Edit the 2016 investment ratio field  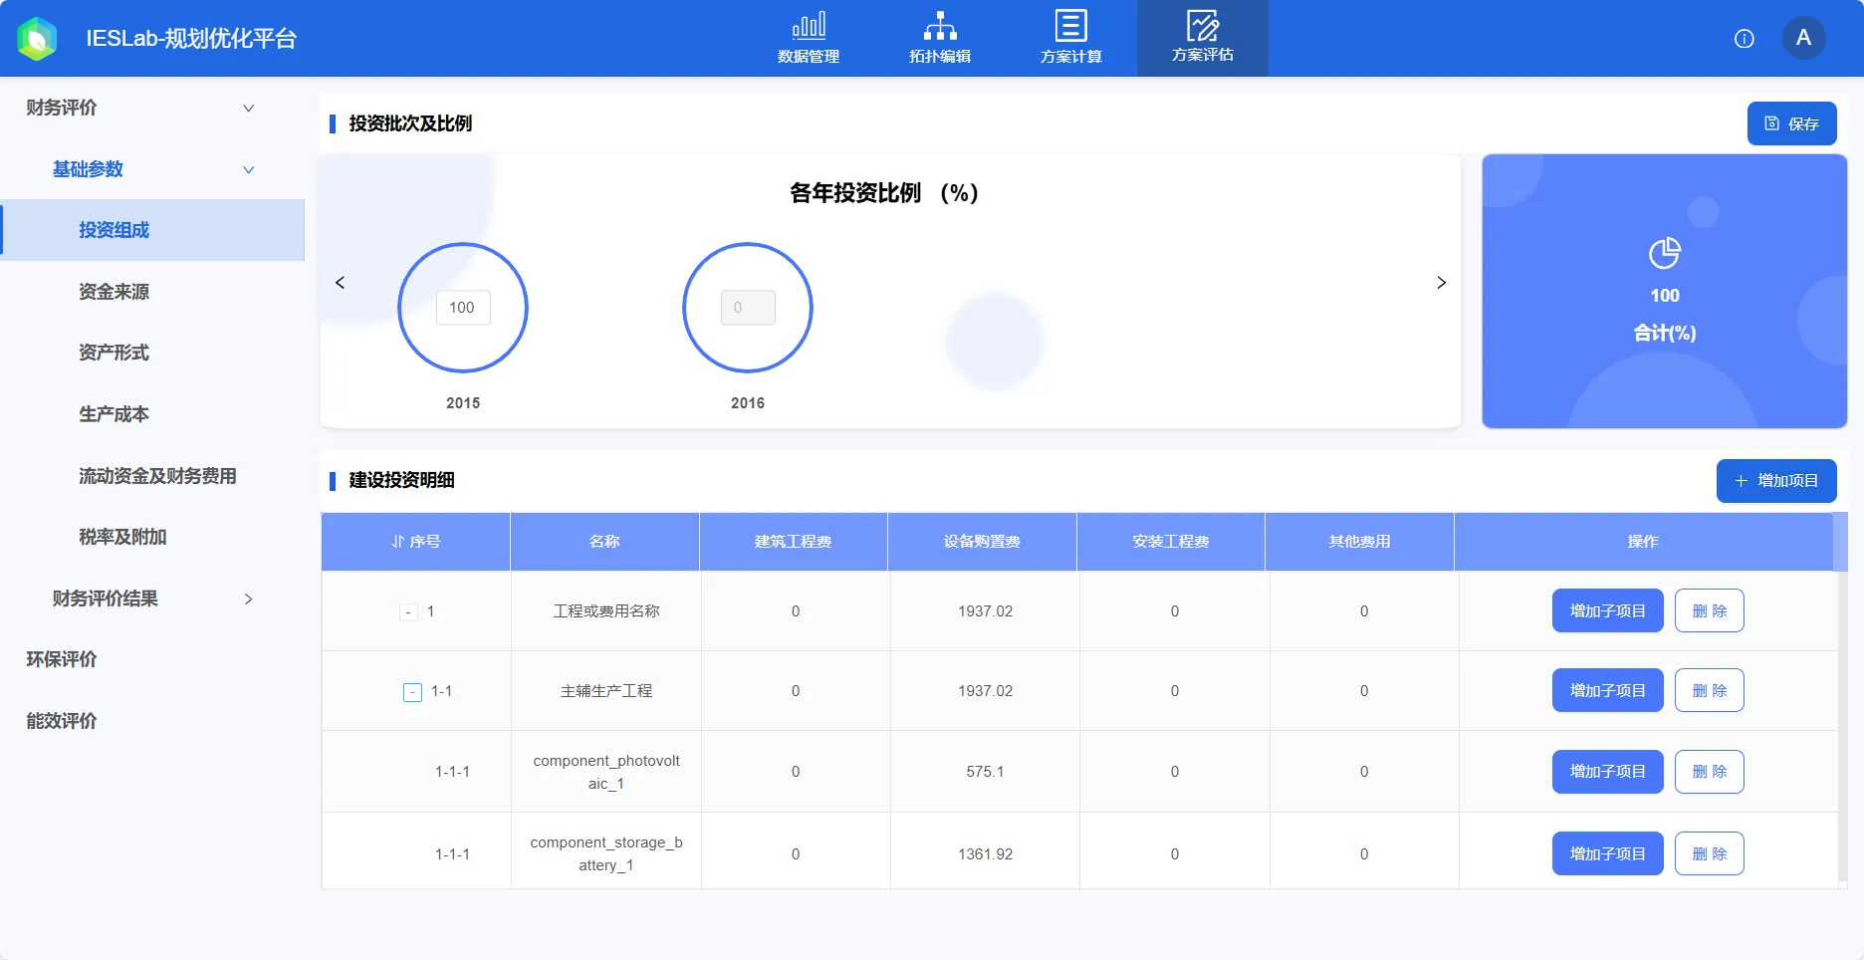tap(748, 308)
